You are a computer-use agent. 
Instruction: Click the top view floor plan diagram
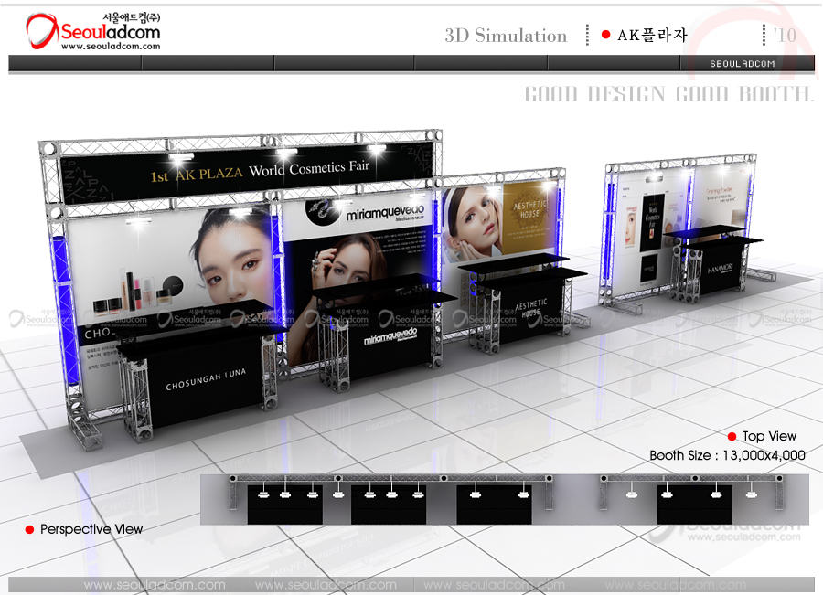point(503,498)
